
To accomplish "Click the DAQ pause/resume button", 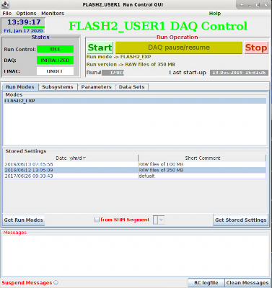I will click(x=179, y=48).
